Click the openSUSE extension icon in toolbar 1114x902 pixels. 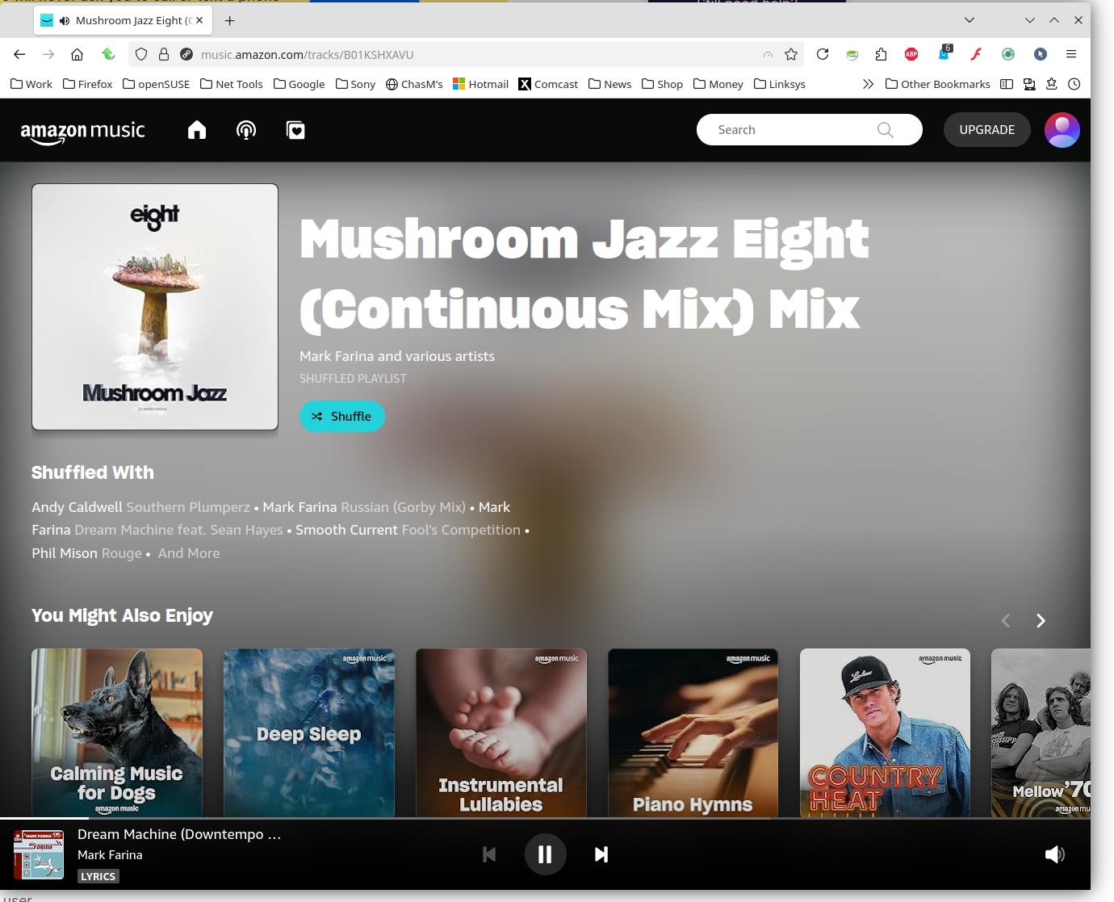tap(852, 54)
